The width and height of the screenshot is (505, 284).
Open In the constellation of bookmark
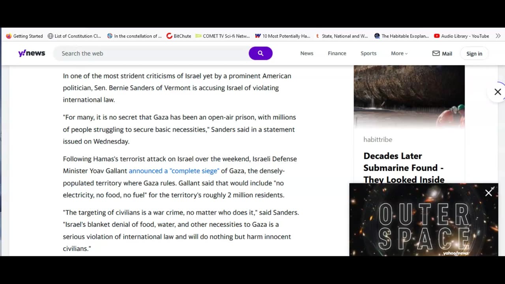134,36
